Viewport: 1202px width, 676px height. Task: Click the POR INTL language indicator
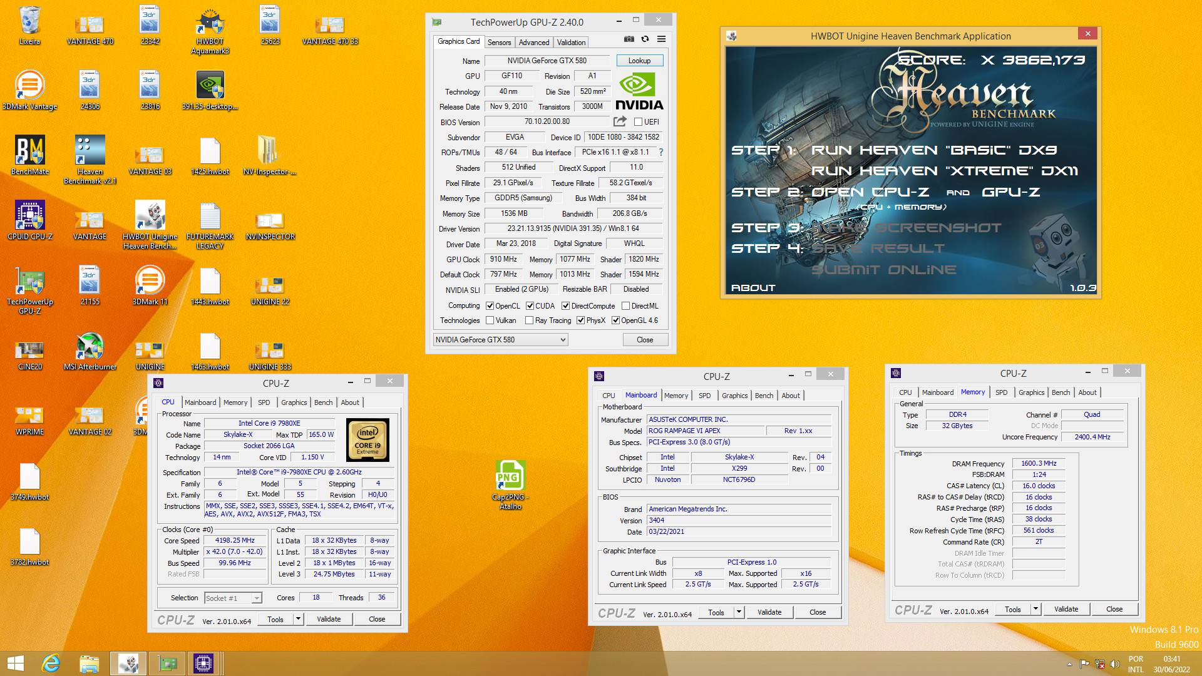pos(1136,664)
